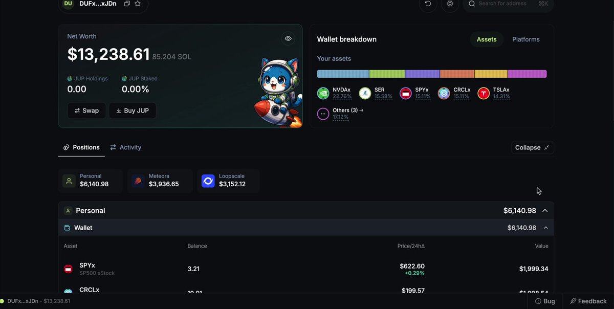
Task: Click the TSLAx Tesla icon
Action: 484,93
